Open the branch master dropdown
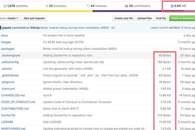195x130 pixels. (x=9, y=18)
